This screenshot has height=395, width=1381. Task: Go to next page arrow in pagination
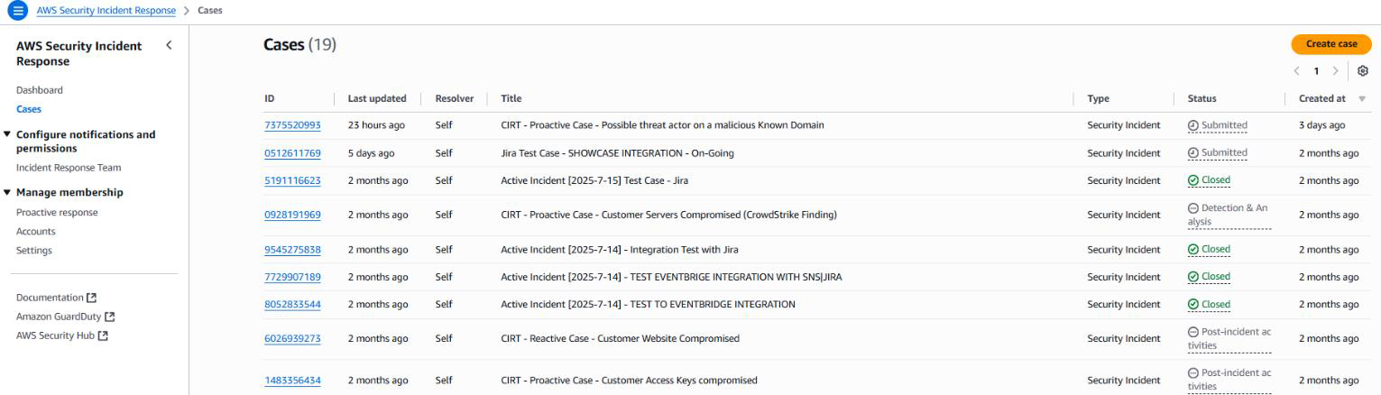click(1336, 70)
